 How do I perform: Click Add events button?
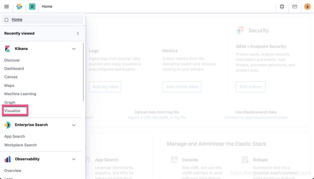tap(250, 87)
